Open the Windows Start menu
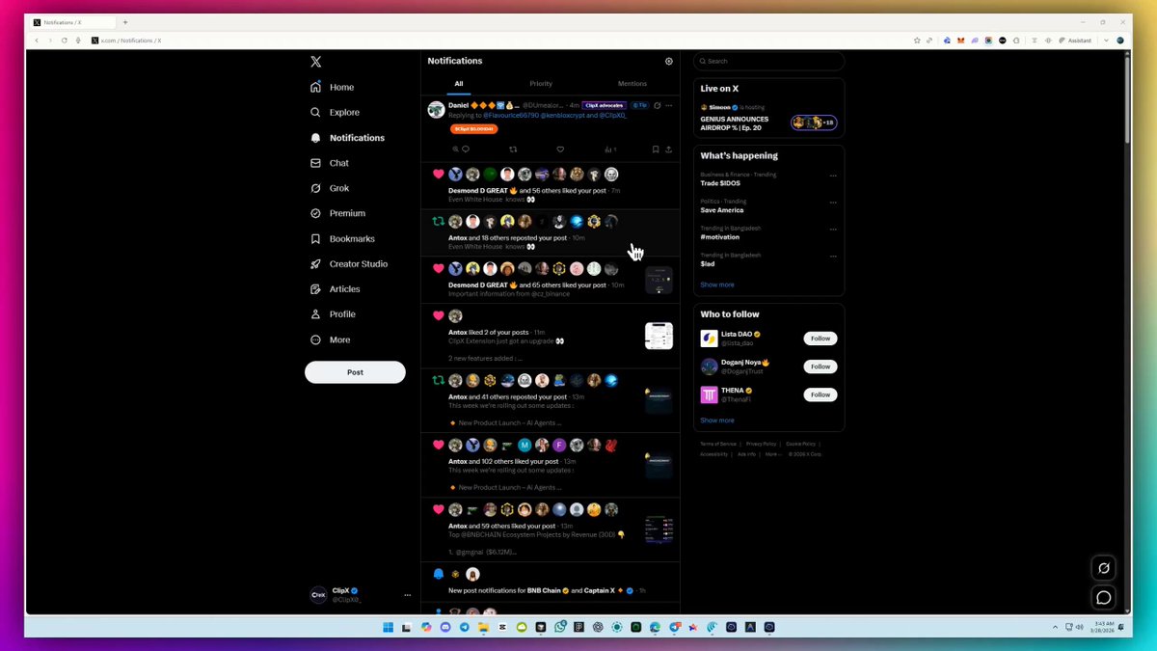This screenshot has height=651, width=1157. click(388, 627)
